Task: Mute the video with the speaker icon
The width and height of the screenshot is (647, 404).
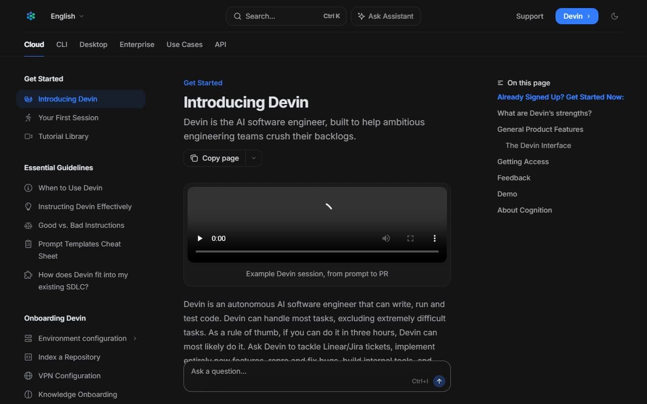Action: (386, 238)
